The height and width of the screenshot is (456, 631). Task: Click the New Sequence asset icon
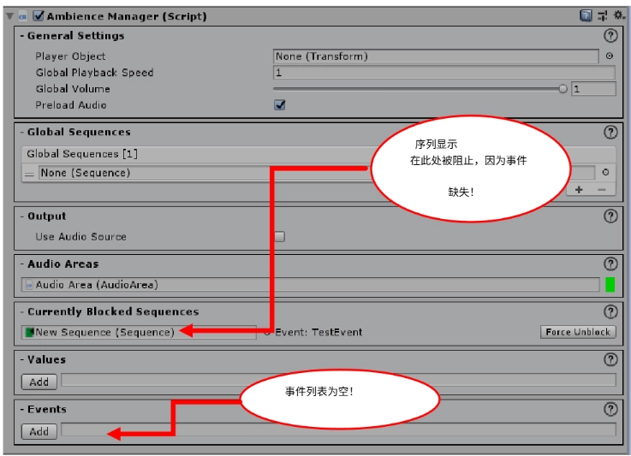29,332
